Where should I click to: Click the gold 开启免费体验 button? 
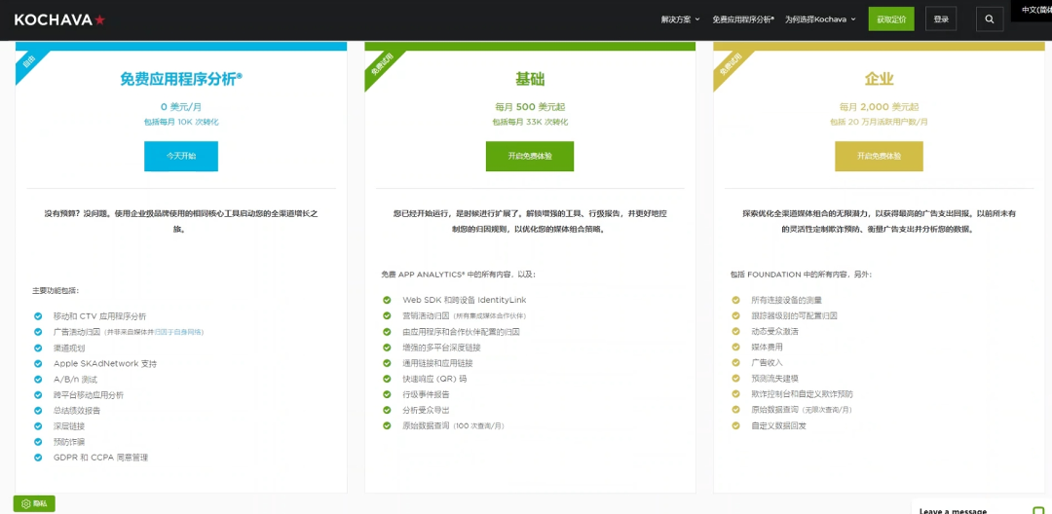click(x=879, y=156)
